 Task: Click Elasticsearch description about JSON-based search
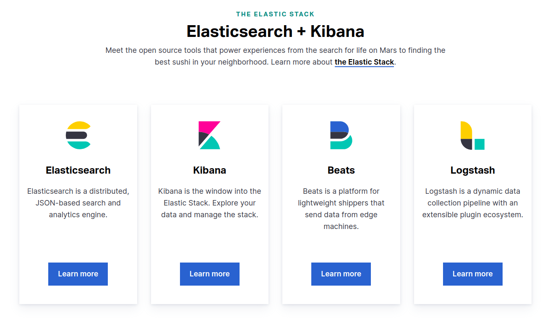tap(78, 203)
